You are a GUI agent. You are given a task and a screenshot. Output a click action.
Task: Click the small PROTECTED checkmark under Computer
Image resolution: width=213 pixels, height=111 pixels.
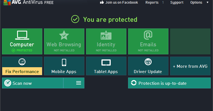[x=13, y=50]
